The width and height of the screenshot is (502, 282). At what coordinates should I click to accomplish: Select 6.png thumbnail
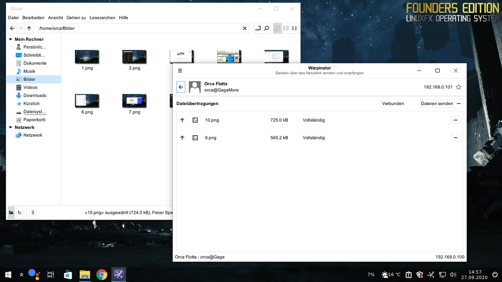click(87, 101)
